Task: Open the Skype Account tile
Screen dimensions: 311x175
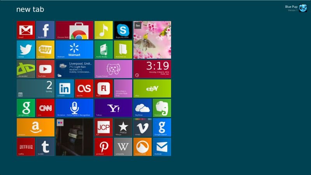Action: coord(123,30)
